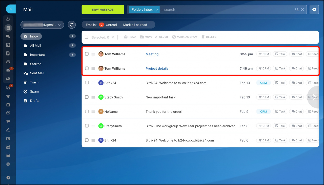
Task: Open the Webmail icon with badge 4
Action: click(x=8, y=70)
